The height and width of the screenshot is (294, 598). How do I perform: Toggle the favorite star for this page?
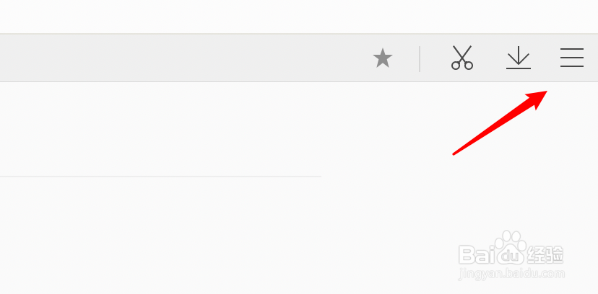tap(383, 58)
